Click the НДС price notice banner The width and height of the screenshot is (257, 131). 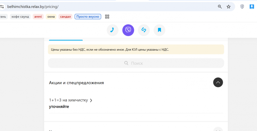pos(136,49)
